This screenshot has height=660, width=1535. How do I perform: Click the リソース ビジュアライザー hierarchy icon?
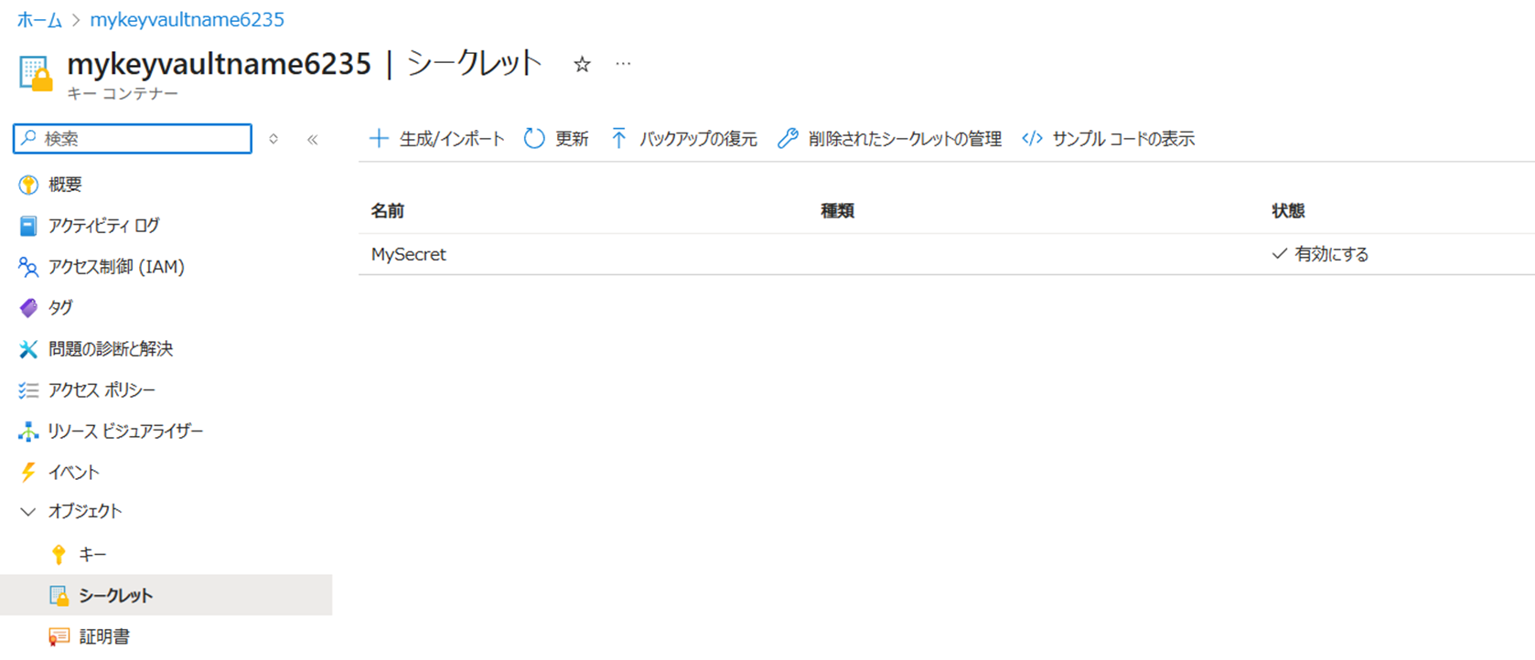(28, 431)
